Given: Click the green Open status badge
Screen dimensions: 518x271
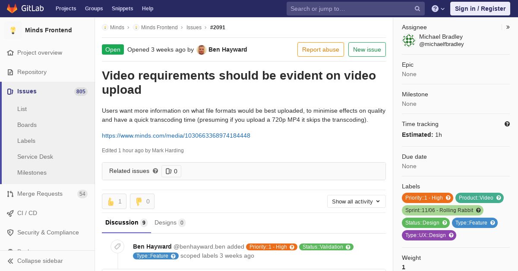Looking at the screenshot, I should click(x=113, y=49).
